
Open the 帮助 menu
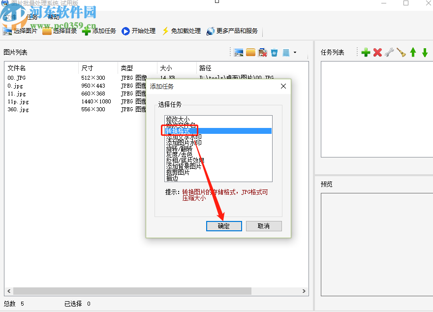(53, 16)
